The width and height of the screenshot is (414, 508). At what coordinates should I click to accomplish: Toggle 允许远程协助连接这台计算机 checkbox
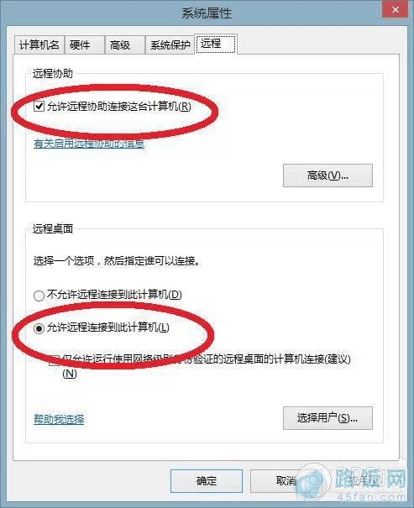coord(39,107)
